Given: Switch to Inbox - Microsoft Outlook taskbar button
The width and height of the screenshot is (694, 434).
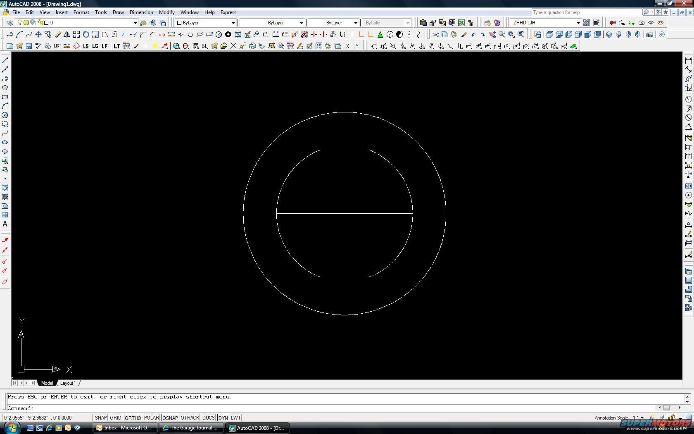Looking at the screenshot, I should click(x=125, y=428).
